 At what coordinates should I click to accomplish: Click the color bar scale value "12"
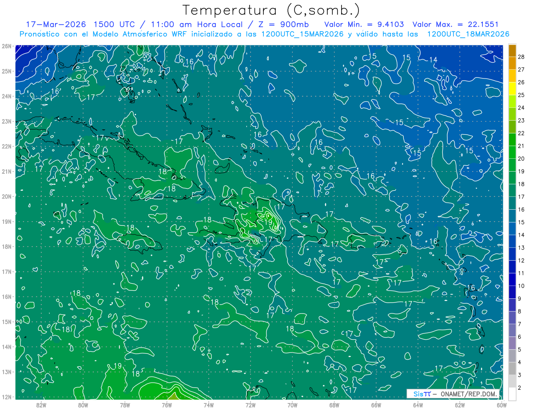point(521,260)
